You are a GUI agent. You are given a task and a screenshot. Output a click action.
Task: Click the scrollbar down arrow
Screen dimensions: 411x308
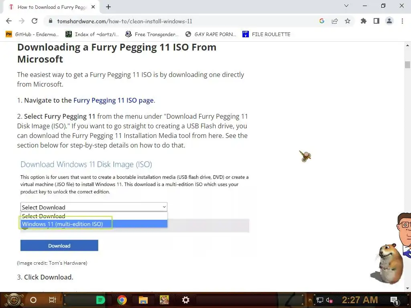pos(407,288)
